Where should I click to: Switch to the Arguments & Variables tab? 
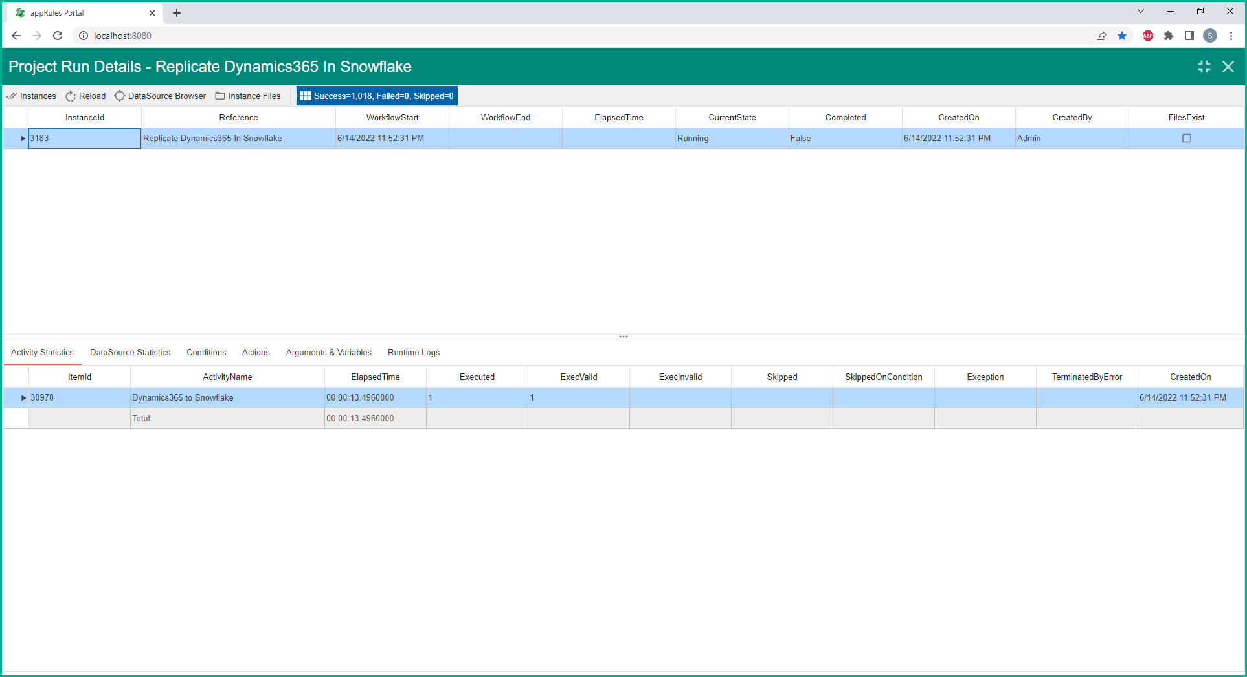328,353
